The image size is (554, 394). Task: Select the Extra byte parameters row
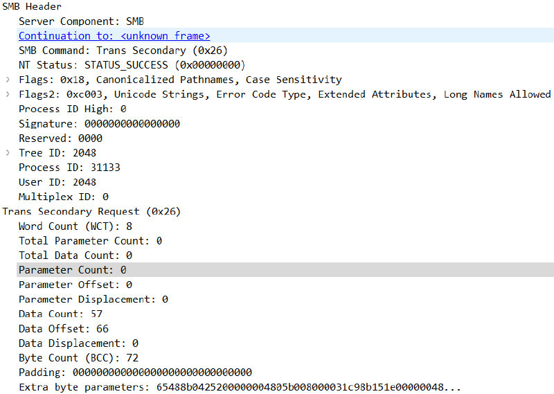pos(239,387)
